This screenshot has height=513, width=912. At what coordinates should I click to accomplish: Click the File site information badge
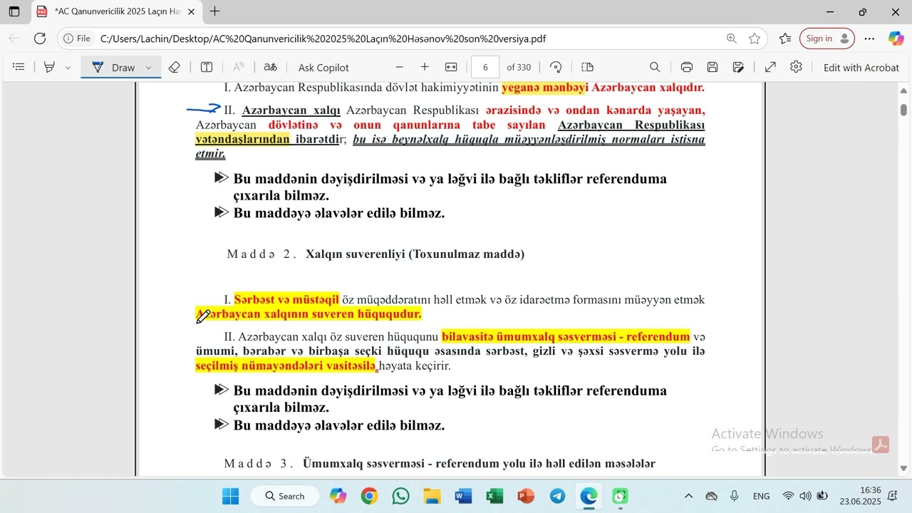click(x=77, y=38)
